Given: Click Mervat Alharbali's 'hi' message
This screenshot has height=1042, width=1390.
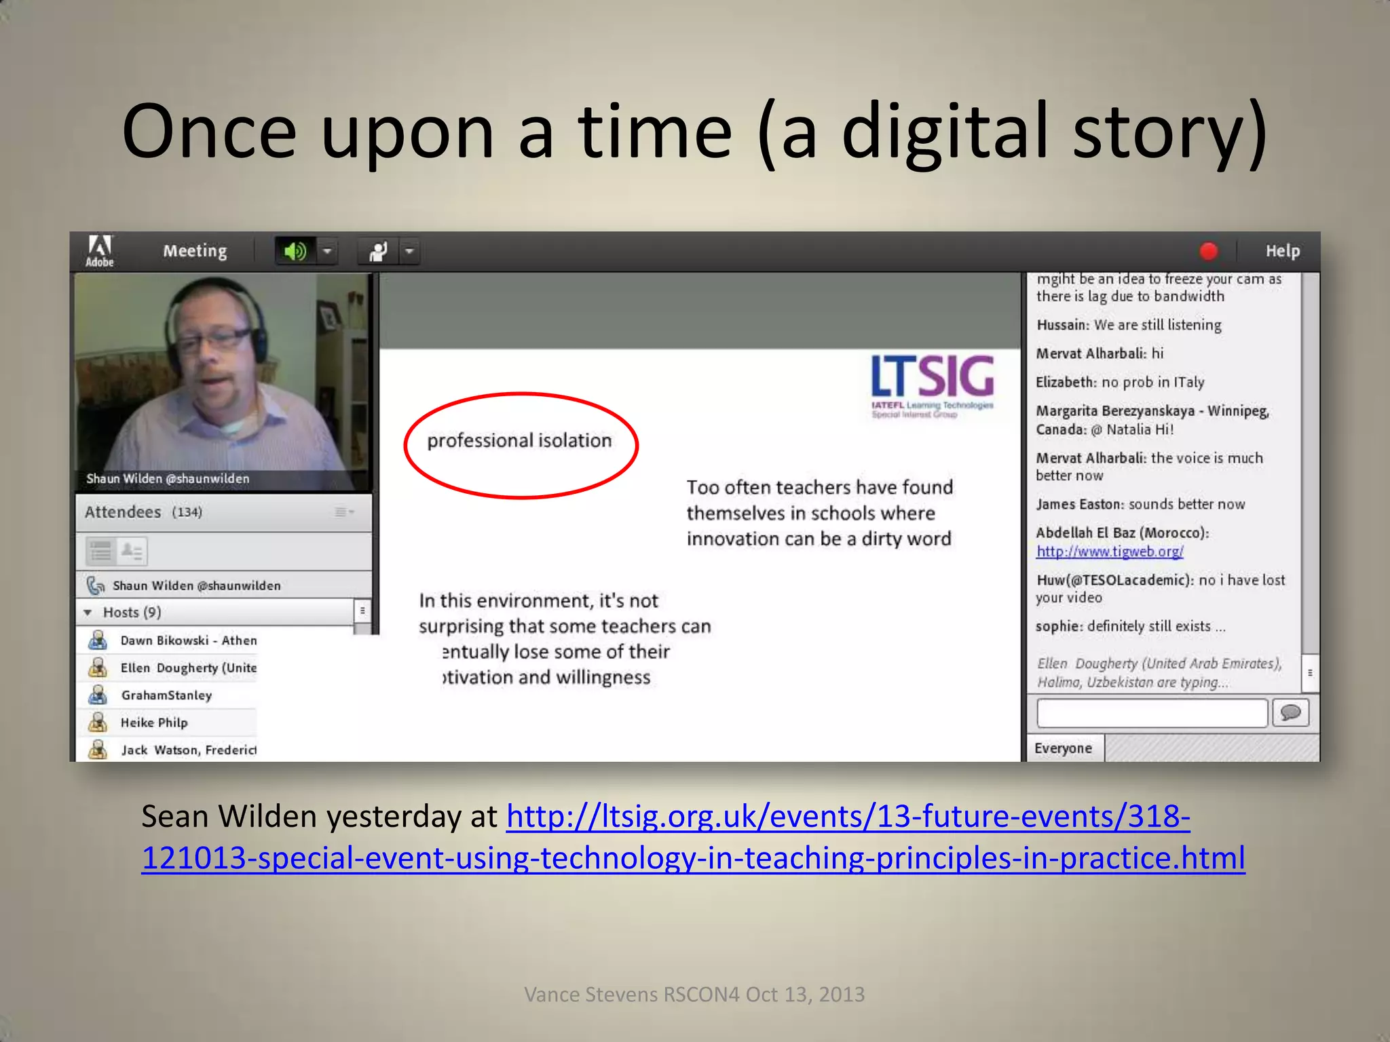Looking at the screenshot, I should click(1100, 353).
